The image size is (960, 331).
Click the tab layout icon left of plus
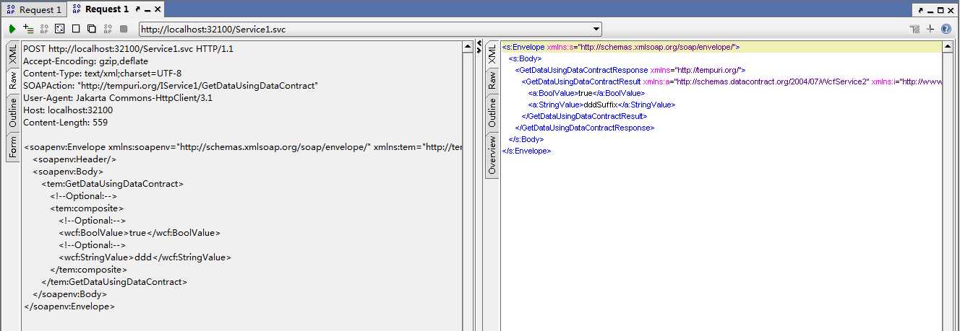click(x=914, y=29)
